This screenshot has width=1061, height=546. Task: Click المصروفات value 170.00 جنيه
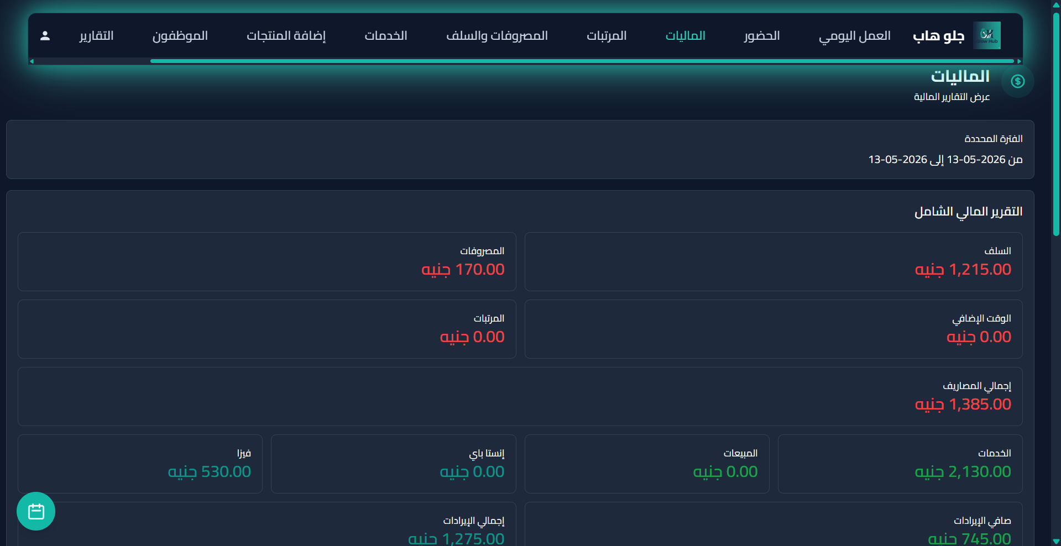[463, 270]
